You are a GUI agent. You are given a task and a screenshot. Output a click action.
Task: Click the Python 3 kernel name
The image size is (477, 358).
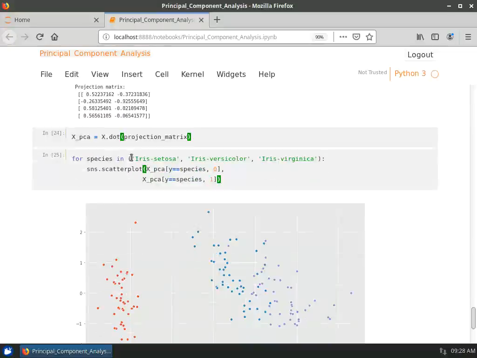pyautogui.click(x=410, y=73)
